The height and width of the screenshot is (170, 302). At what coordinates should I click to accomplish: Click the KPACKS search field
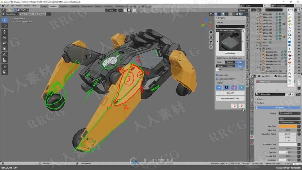click(230, 26)
